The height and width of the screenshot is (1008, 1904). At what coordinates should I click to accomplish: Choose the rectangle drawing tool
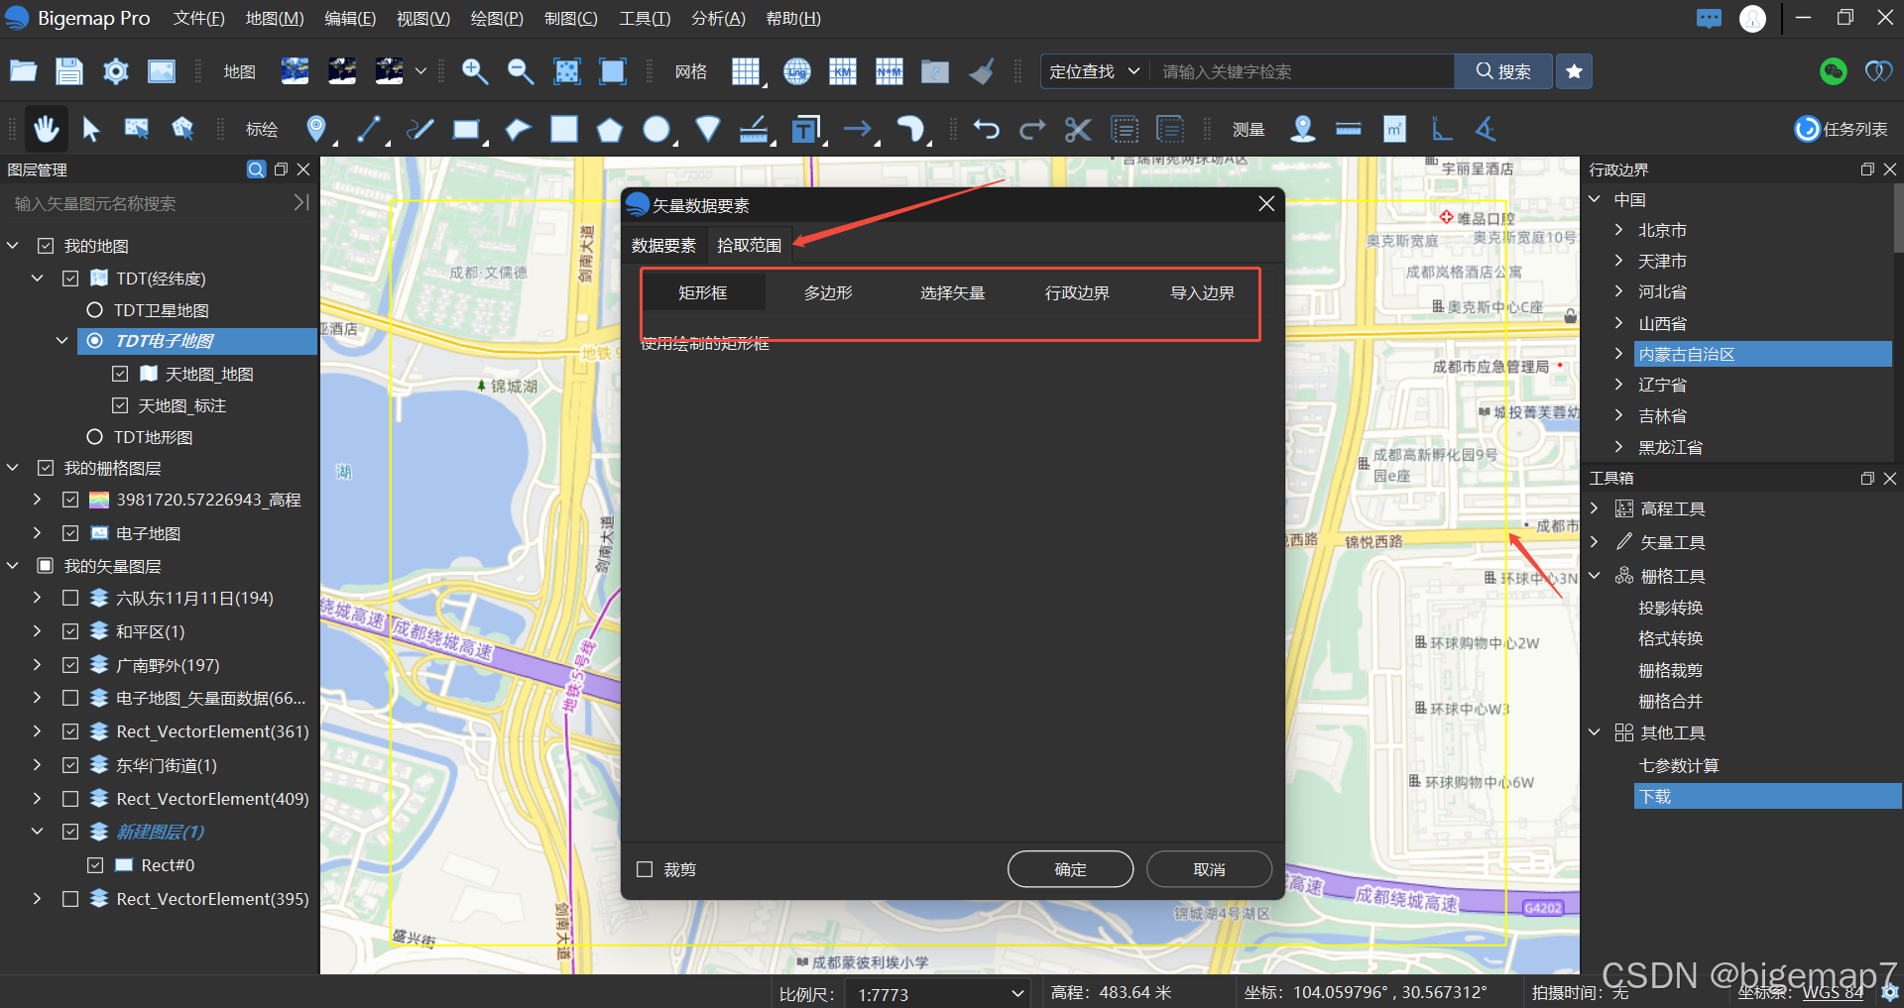pos(466,129)
